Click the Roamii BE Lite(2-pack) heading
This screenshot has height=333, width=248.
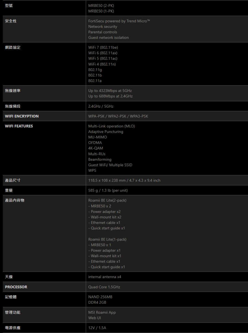coord(107,200)
